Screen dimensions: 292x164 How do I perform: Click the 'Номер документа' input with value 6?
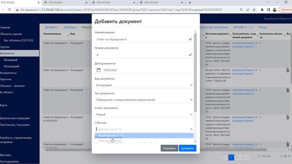coord(144,55)
